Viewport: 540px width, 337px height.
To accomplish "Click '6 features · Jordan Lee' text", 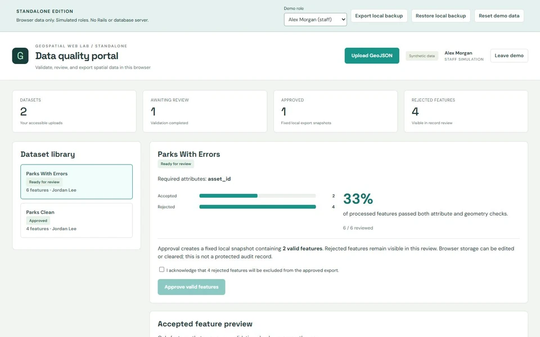I will pyautogui.click(x=51, y=190).
